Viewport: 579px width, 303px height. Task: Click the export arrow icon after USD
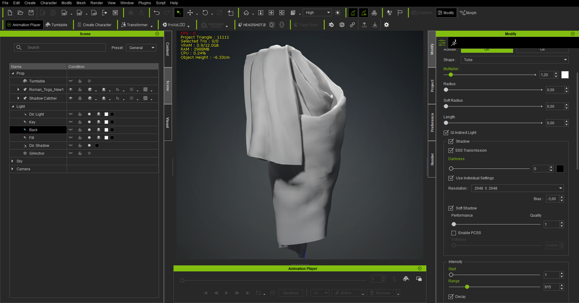(x=105, y=13)
